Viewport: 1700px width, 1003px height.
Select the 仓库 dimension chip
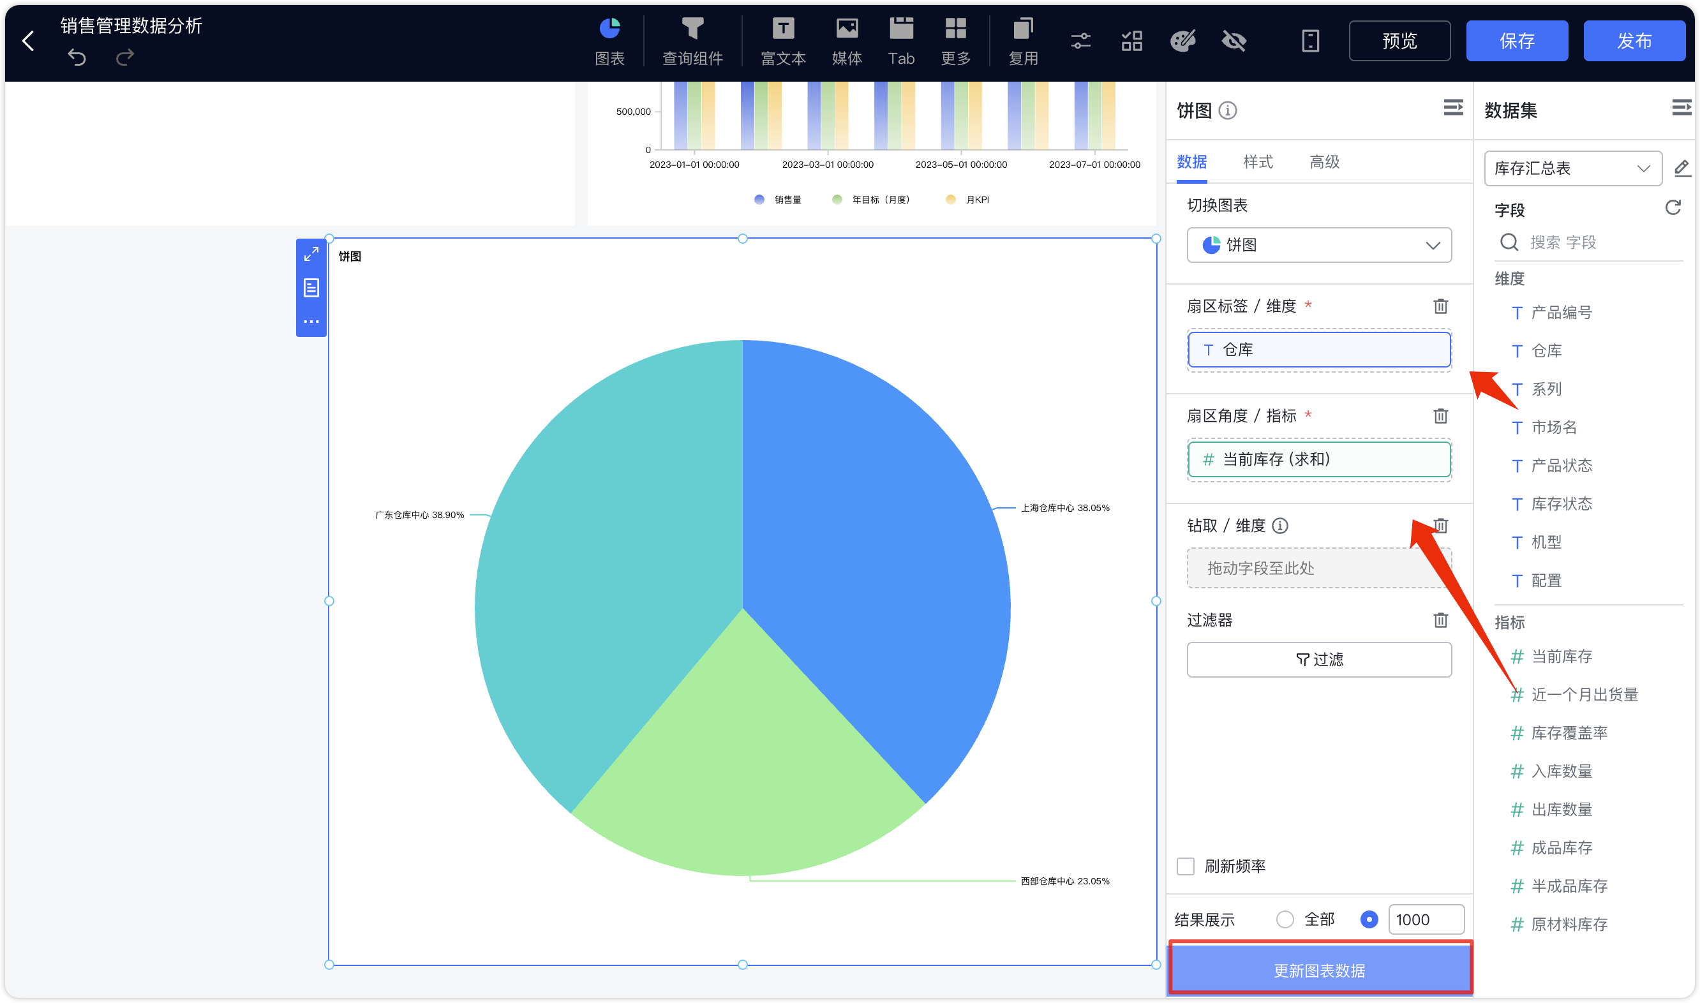[1320, 350]
